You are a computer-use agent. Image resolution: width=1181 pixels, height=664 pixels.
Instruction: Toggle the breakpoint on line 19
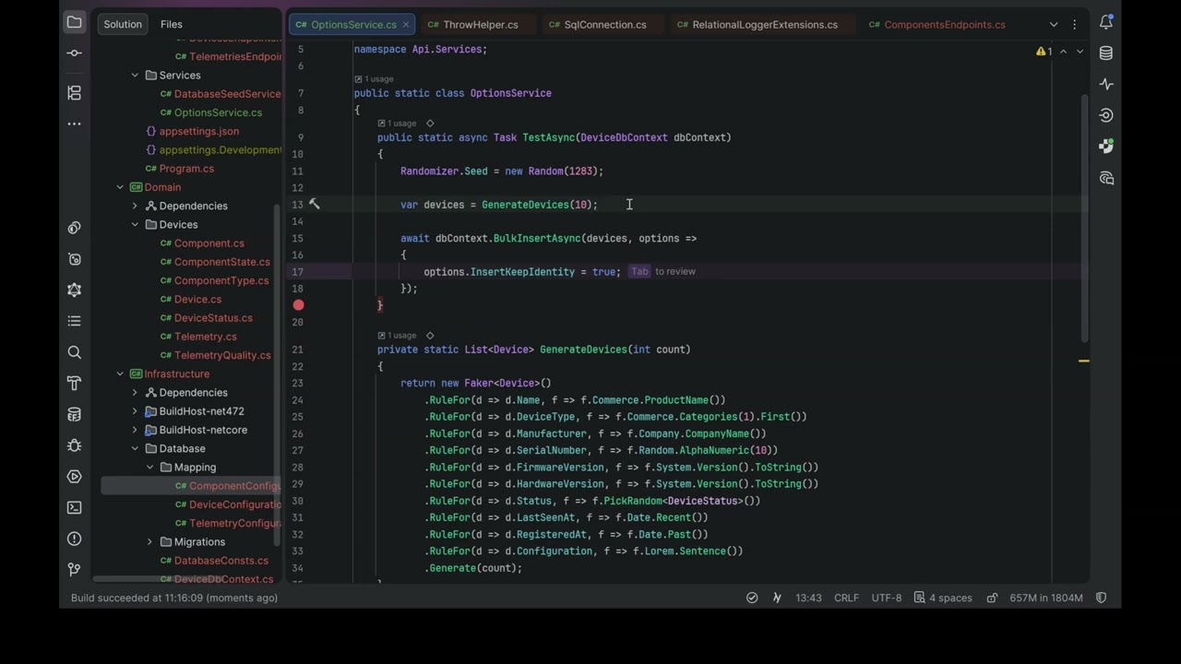pyautogui.click(x=298, y=305)
